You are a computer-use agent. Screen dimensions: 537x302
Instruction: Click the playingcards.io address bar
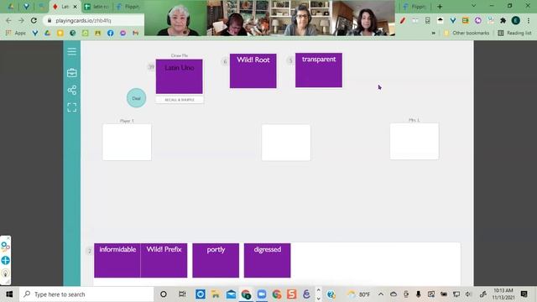[x=93, y=20]
